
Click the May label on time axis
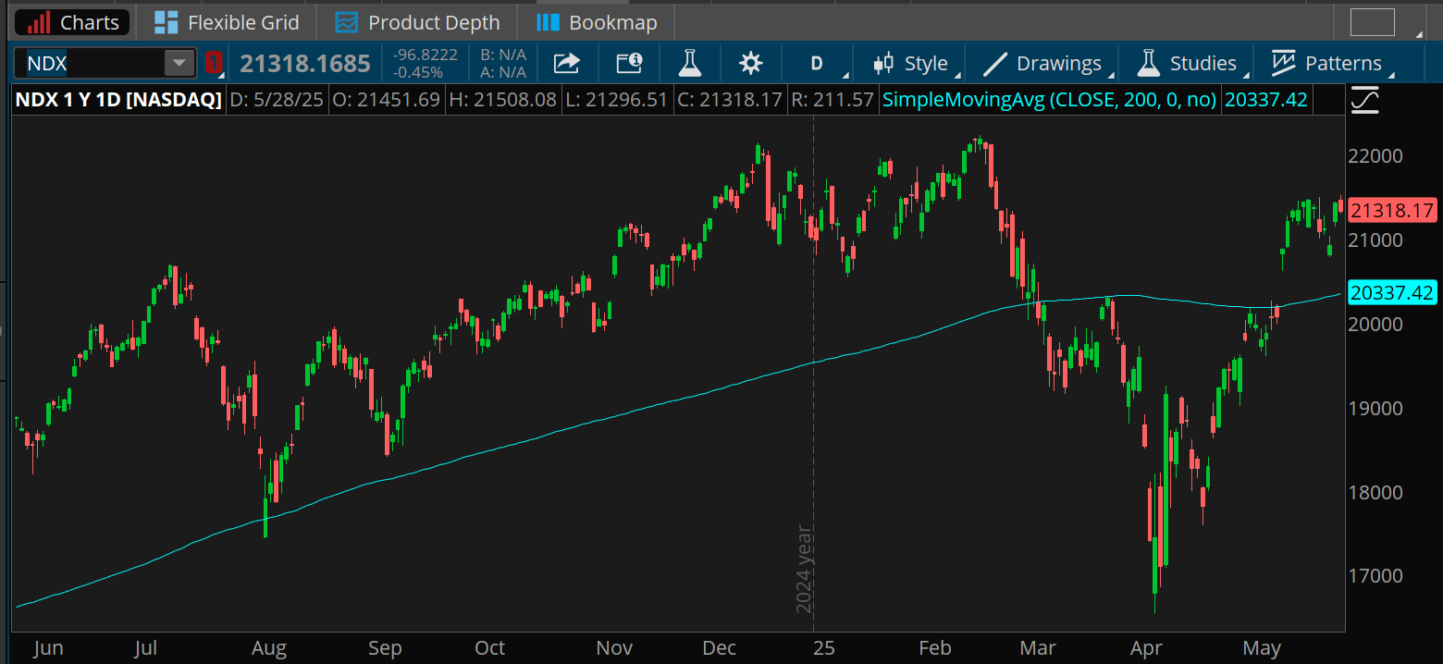tap(1262, 648)
